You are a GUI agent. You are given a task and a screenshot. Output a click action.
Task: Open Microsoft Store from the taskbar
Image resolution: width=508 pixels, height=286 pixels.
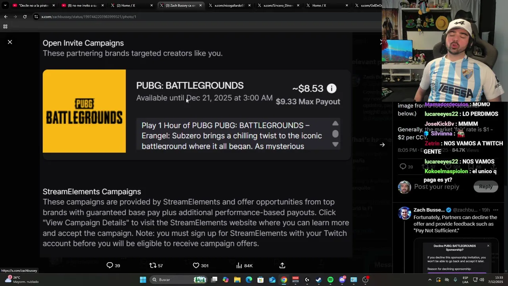260,280
